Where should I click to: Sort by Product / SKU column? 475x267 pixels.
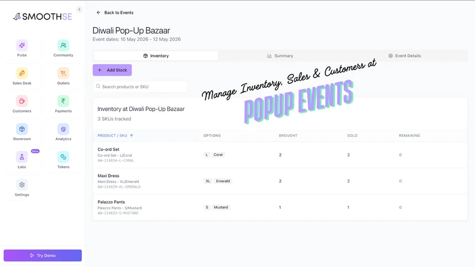coord(115,136)
